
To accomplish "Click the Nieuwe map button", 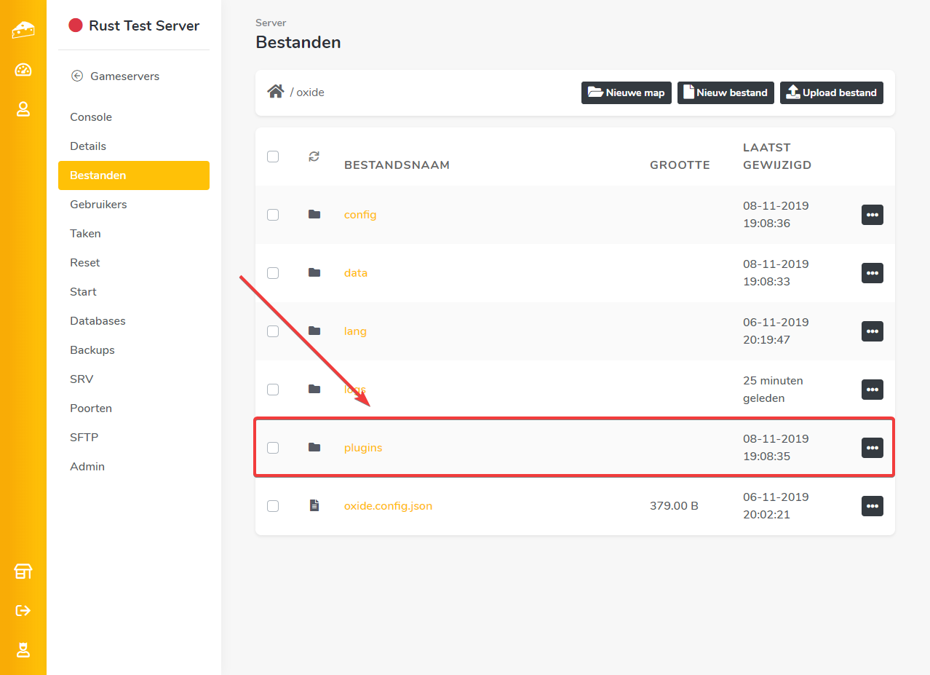I will tap(626, 92).
